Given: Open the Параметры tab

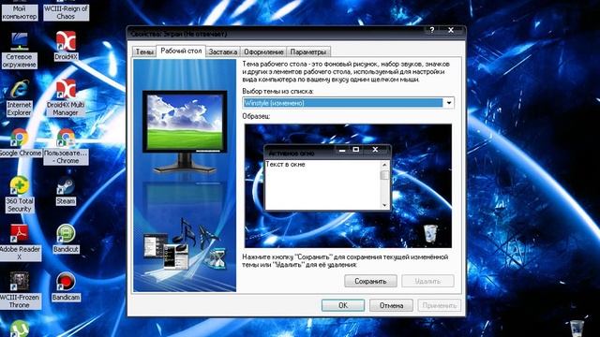Looking at the screenshot, I should click(308, 51).
